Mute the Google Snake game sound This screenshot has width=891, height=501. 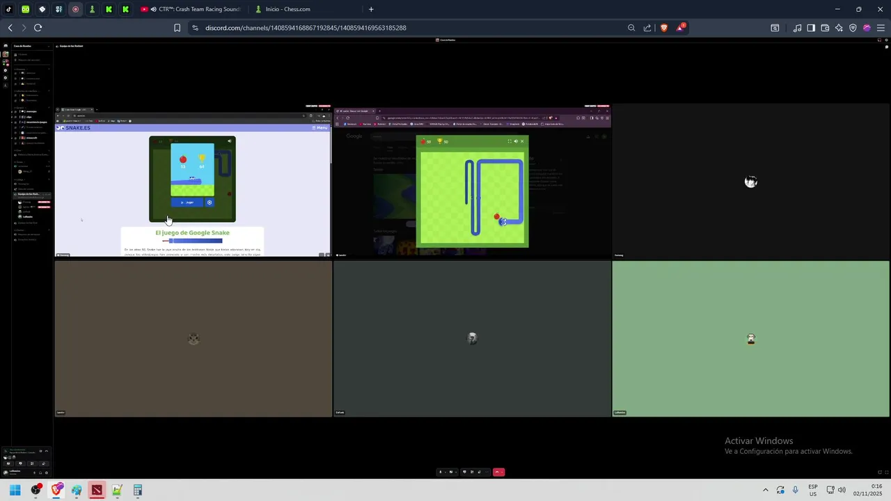(x=516, y=141)
